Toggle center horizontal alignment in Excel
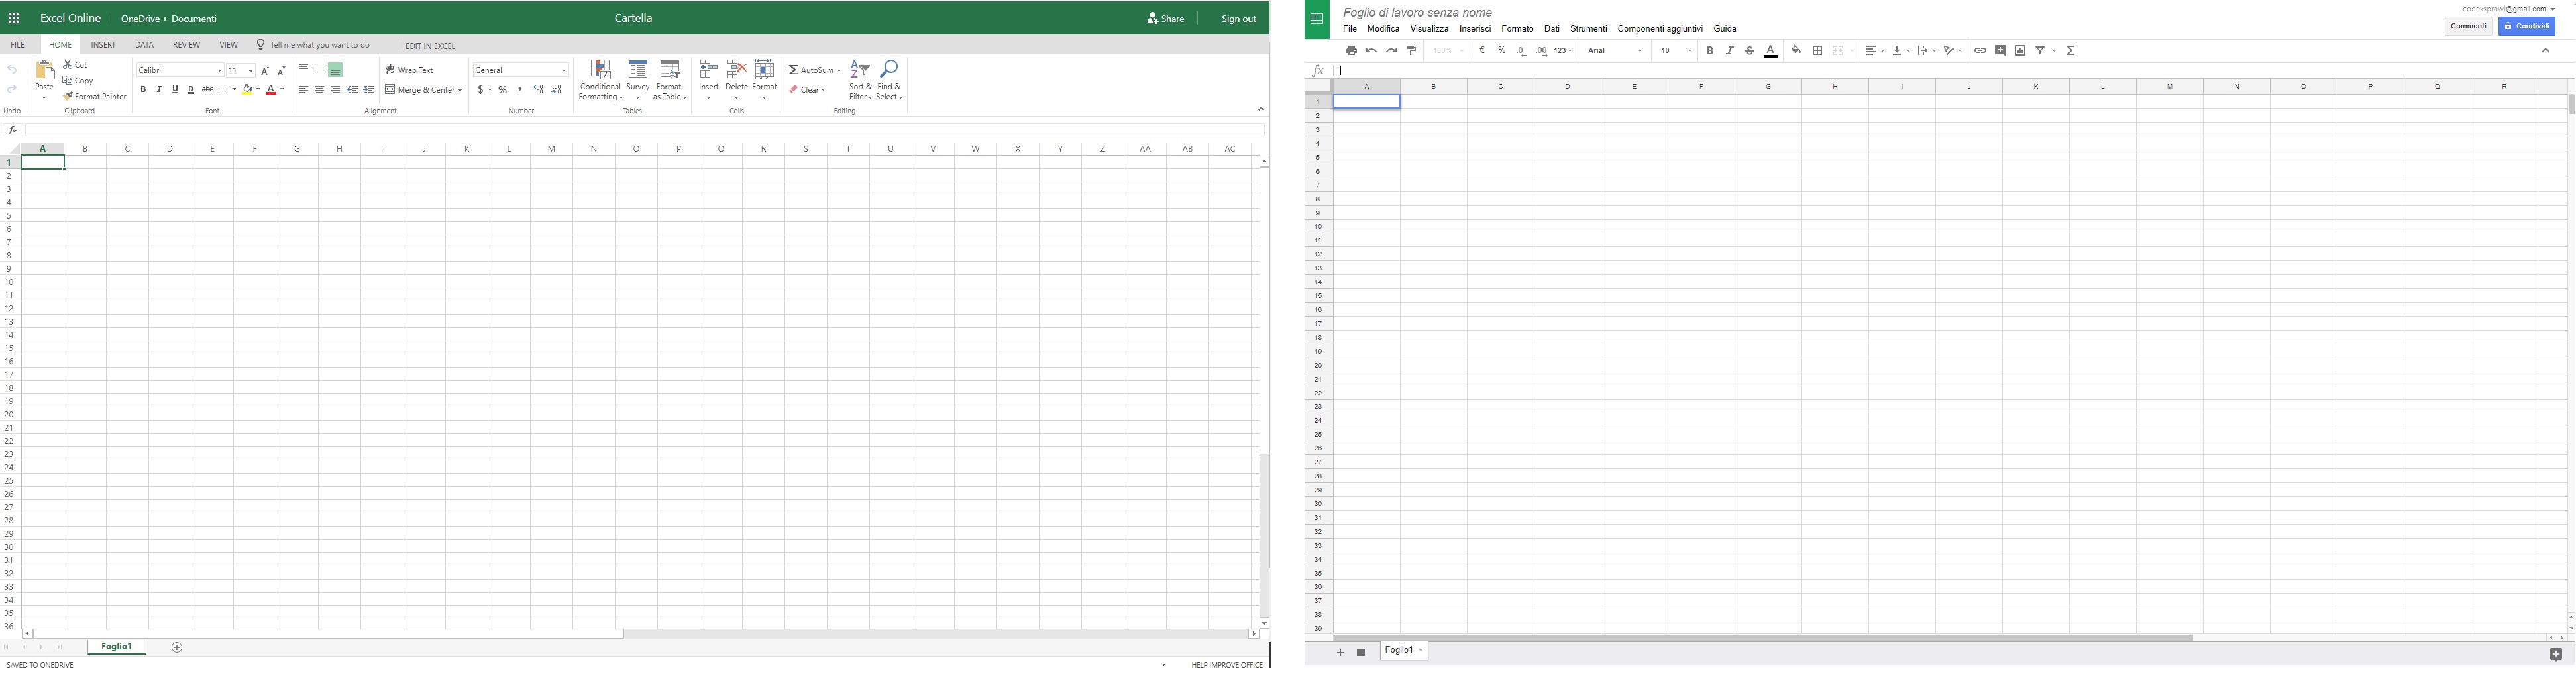This screenshot has width=2576, height=681. coord(319,90)
